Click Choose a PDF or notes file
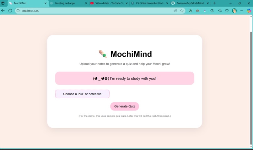Image resolution: width=253 pixels, height=150 pixels. tap(82, 94)
